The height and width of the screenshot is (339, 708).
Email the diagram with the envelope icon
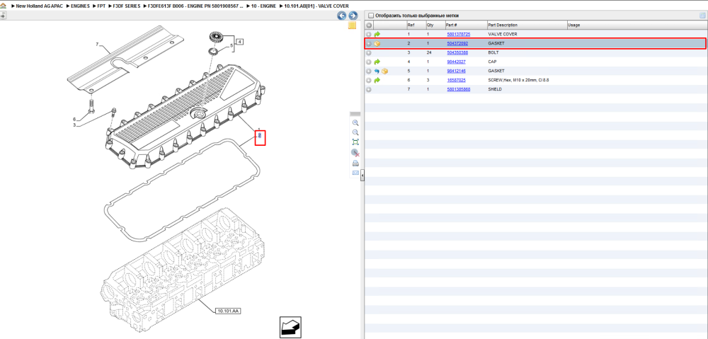pyautogui.click(x=355, y=173)
